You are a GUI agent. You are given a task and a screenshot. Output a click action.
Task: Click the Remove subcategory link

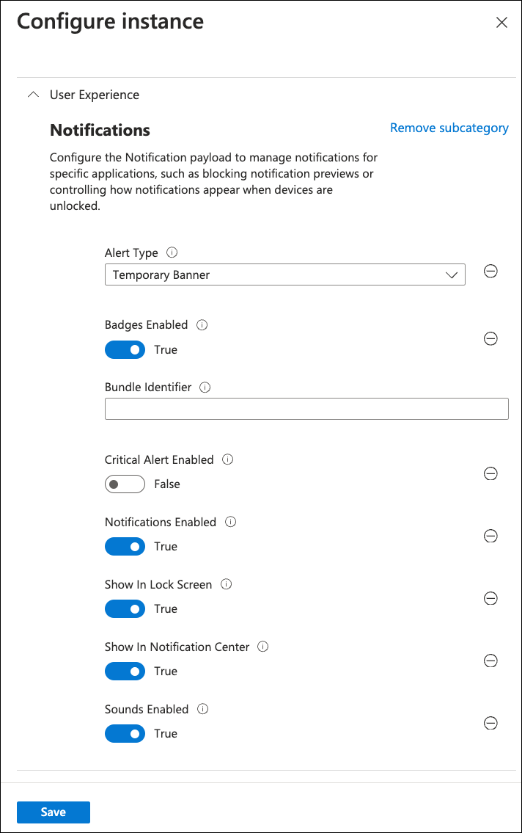click(449, 128)
